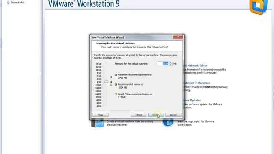Viewport: 274px width, 154px height.
Task: Click the memory slider thumb at 1 GB
Action: tap(106, 82)
